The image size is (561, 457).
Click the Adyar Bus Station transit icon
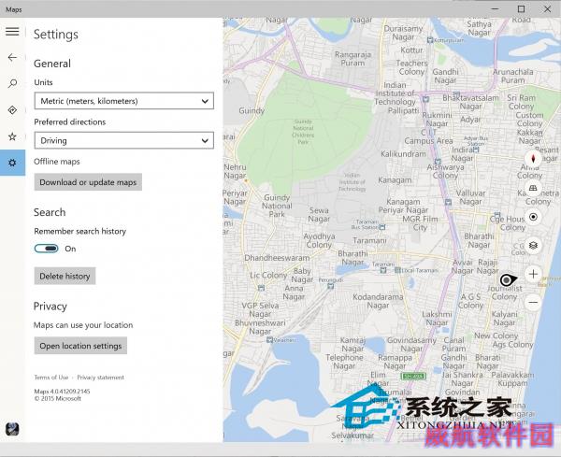click(x=476, y=150)
